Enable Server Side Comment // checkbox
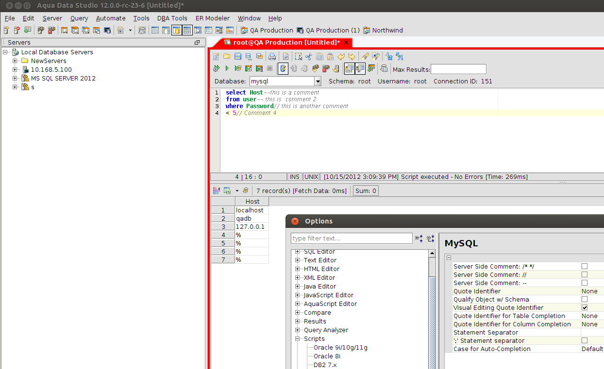This screenshot has width=604, height=369. [x=585, y=274]
